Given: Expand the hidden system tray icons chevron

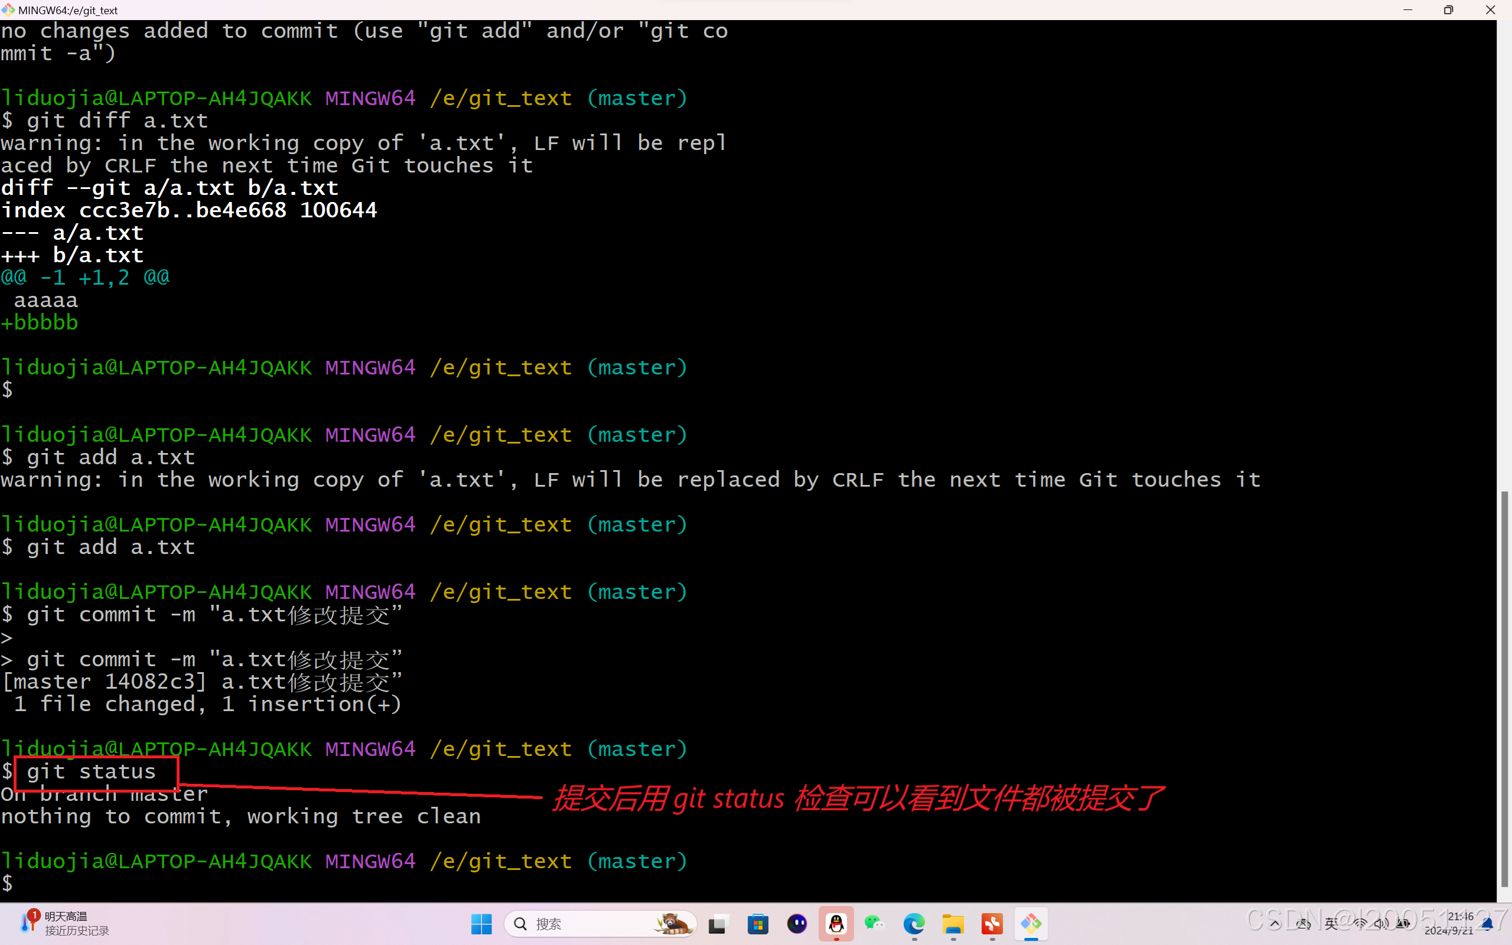Looking at the screenshot, I should click(x=1275, y=924).
